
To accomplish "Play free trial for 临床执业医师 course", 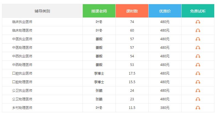I will (x=198, y=22).
